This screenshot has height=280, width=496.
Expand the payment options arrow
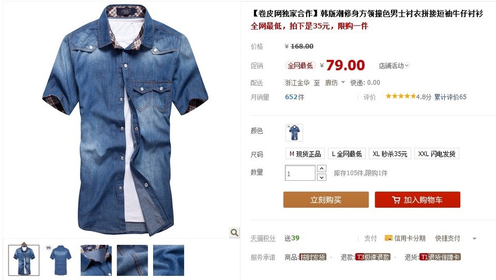[474, 238]
